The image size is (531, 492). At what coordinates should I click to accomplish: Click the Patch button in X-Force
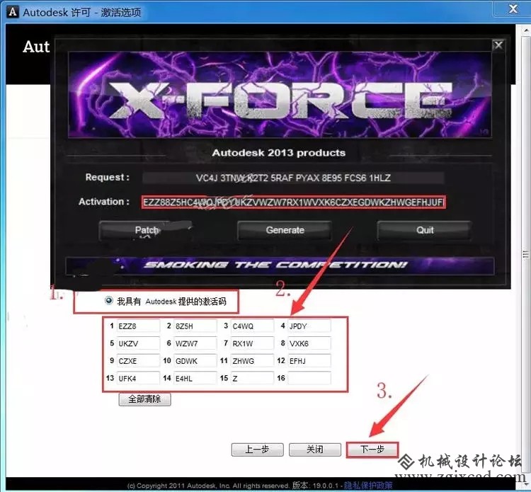click(x=146, y=230)
